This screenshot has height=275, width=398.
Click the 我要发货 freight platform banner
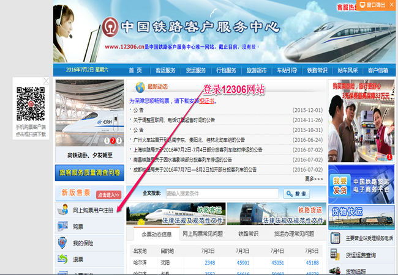361,184
